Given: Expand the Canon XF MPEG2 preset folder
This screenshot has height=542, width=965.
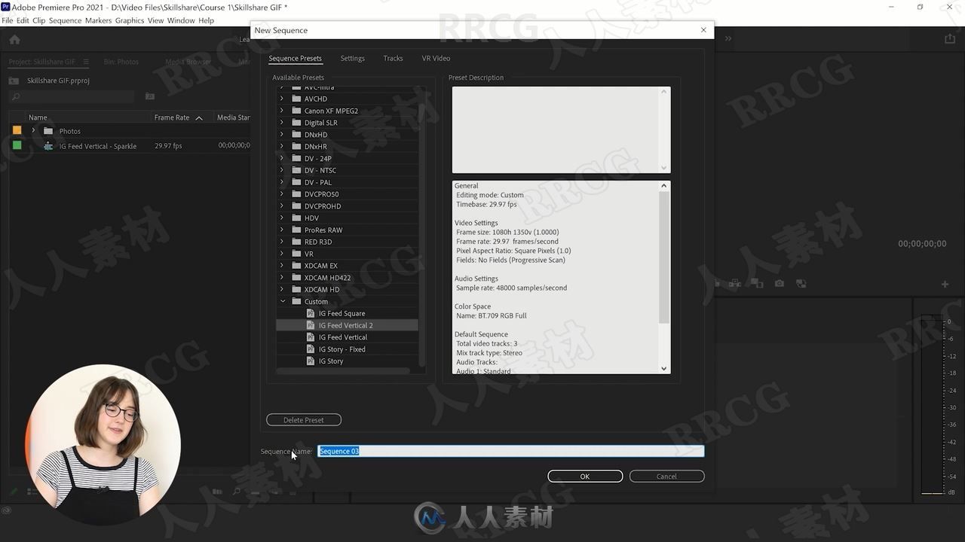Looking at the screenshot, I should tap(282, 111).
